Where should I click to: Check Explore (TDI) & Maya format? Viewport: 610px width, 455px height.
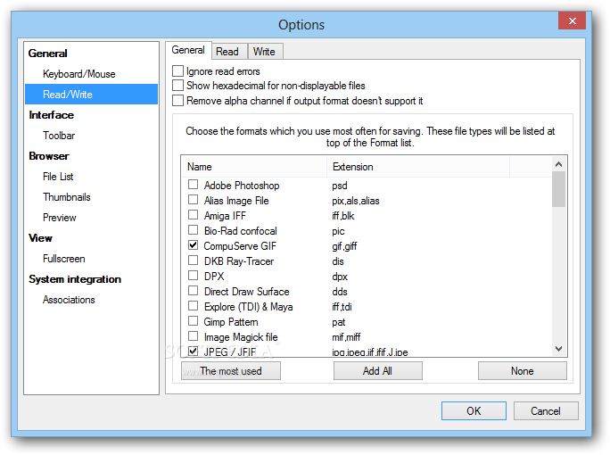(193, 306)
